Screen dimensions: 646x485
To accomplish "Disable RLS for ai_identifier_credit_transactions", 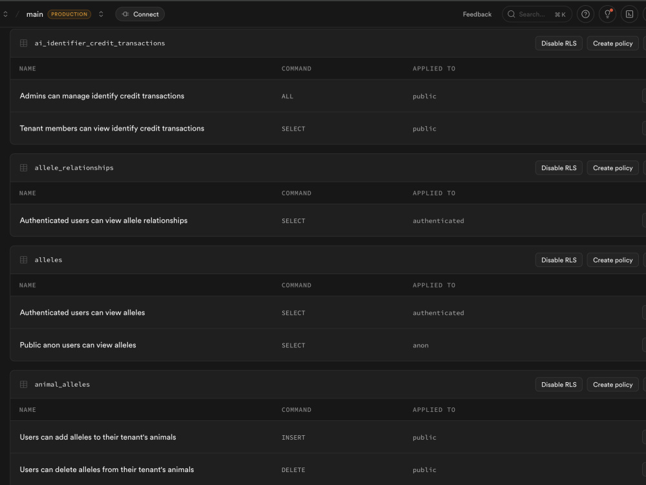I will [x=559, y=43].
